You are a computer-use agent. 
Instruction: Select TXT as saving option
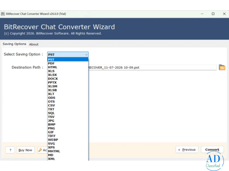(x=68, y=109)
